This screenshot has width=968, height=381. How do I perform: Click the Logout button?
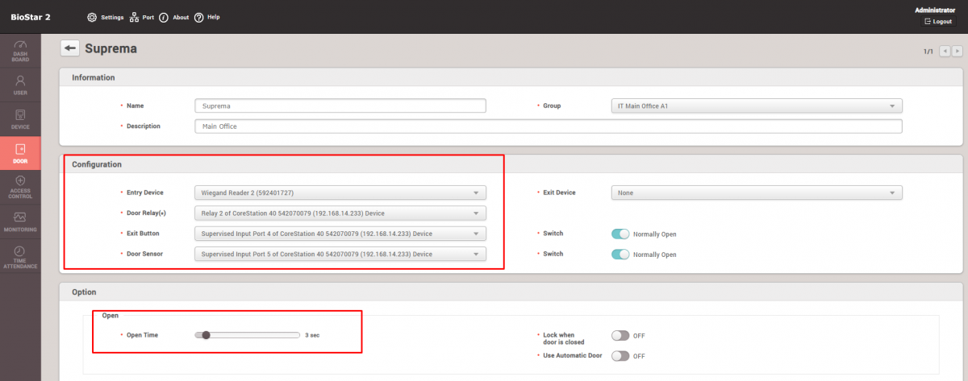coord(938,22)
